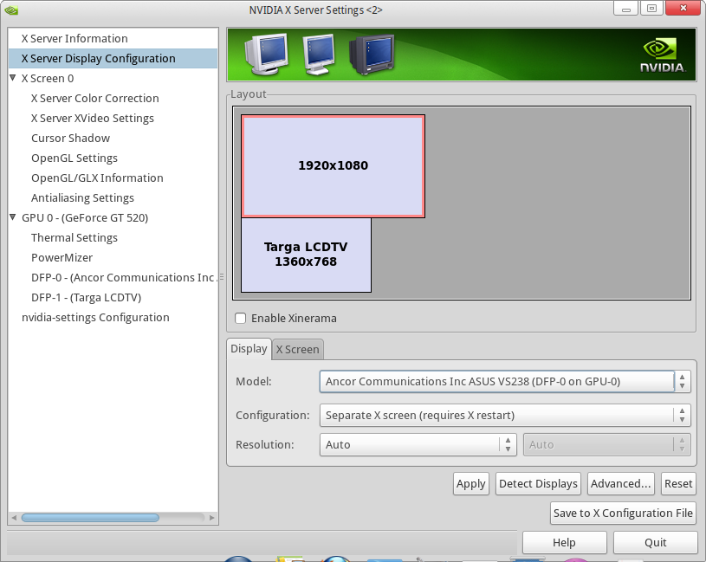
Task: Collapse the X Screen 0 tree node
Action: [13, 79]
